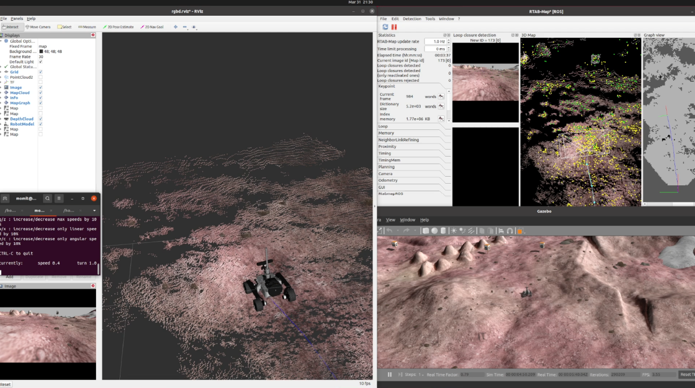Expand the Grid display tree item
The height and width of the screenshot is (388, 695).
[1, 72]
